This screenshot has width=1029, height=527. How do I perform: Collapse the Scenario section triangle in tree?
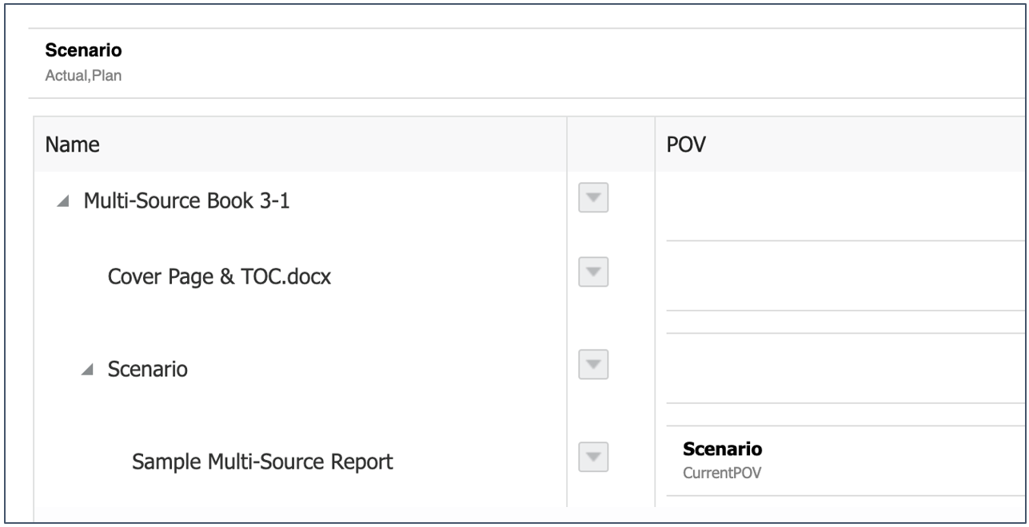[x=86, y=370]
